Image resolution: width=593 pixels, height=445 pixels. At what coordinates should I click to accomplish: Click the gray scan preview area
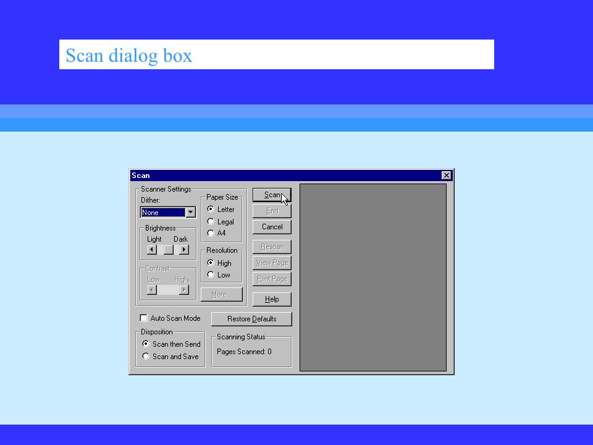coord(373,278)
